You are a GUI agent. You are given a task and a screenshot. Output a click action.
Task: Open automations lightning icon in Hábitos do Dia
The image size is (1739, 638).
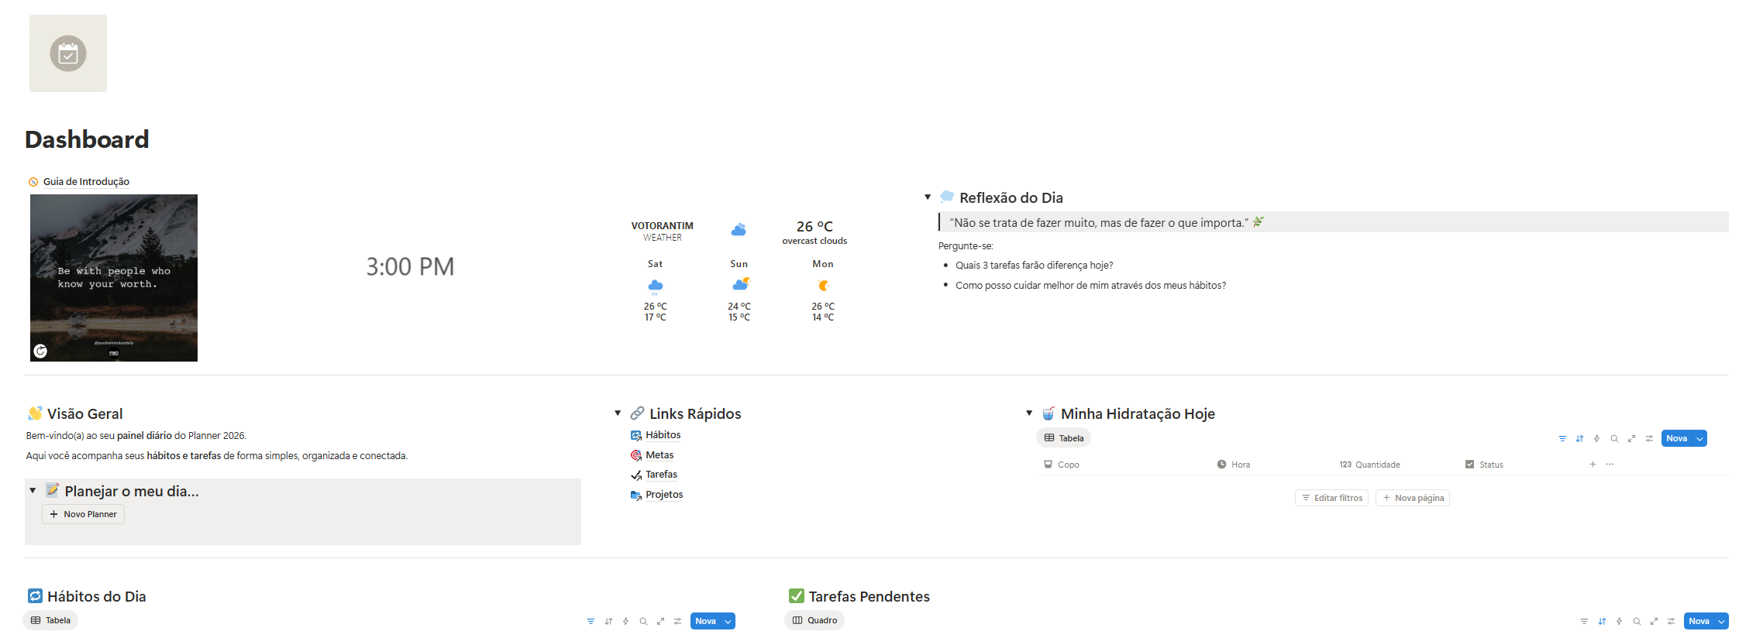coord(625,622)
